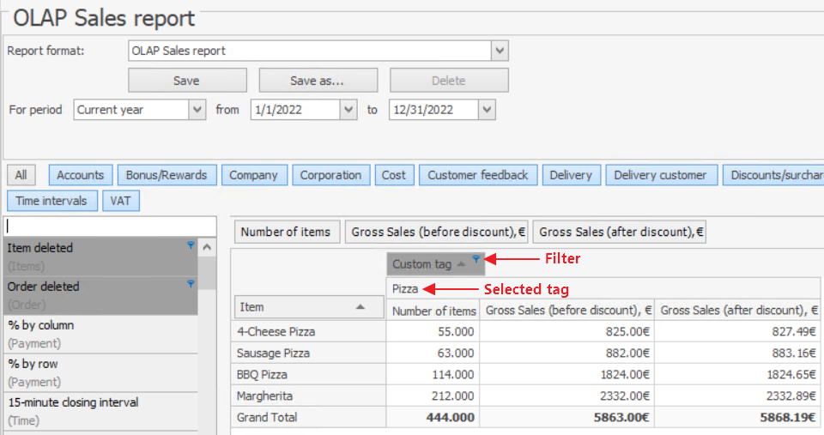Click the filter icon on Item deleted field
Screen dimensions: 824x435
191,245
